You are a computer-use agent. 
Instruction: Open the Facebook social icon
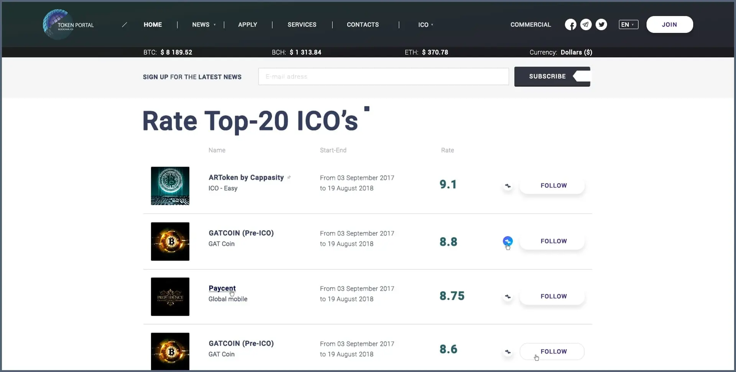pos(570,24)
